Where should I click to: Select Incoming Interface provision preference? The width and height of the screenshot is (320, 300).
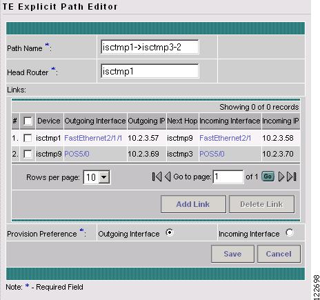click(x=290, y=232)
